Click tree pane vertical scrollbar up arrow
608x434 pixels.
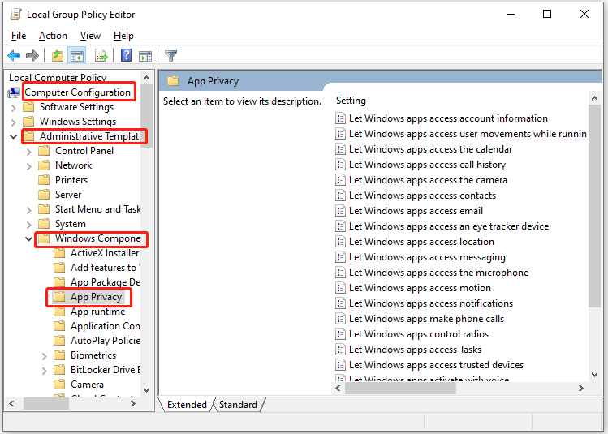147,78
